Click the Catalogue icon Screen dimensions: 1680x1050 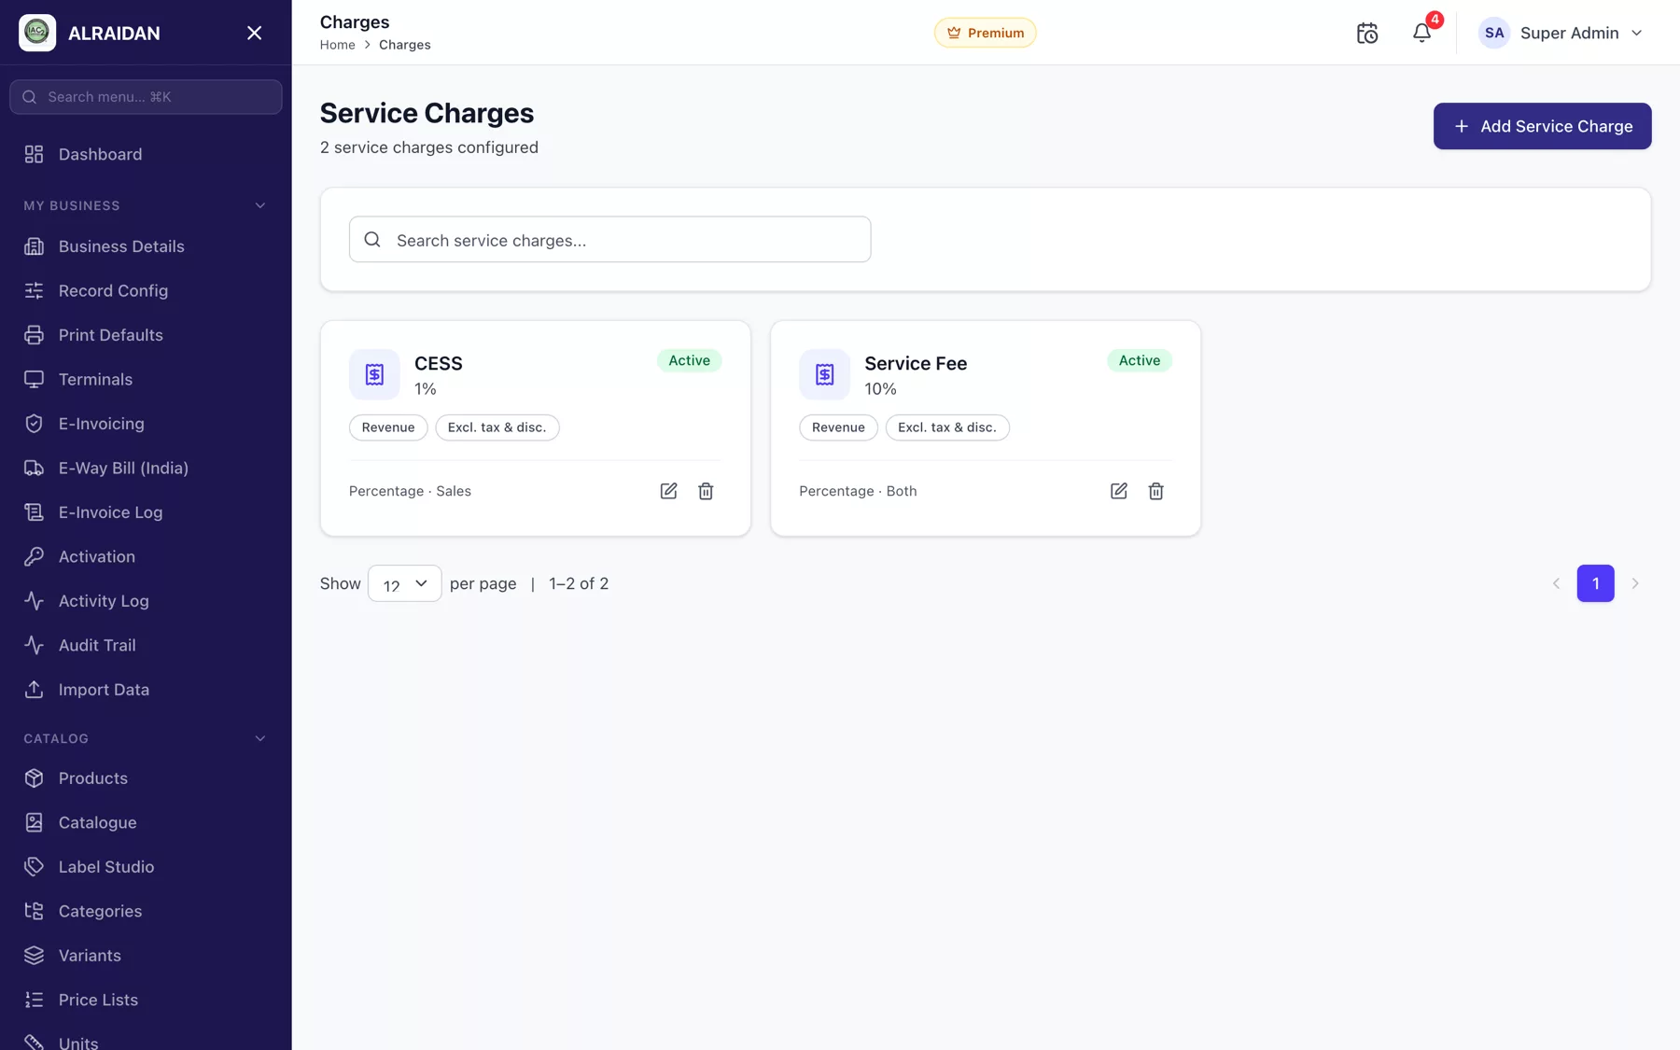(35, 822)
